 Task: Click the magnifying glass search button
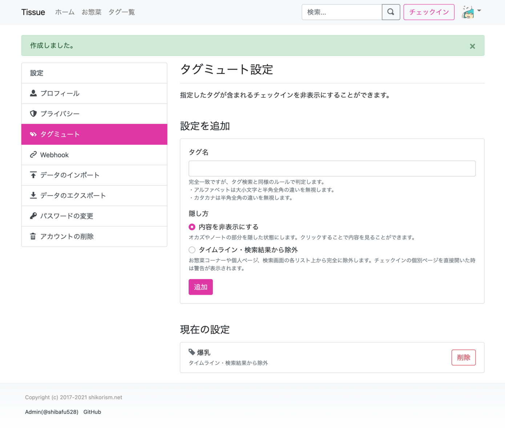[x=391, y=12]
